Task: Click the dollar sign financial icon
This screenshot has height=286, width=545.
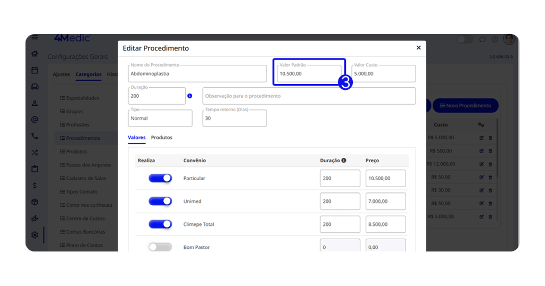Action: coord(35,186)
